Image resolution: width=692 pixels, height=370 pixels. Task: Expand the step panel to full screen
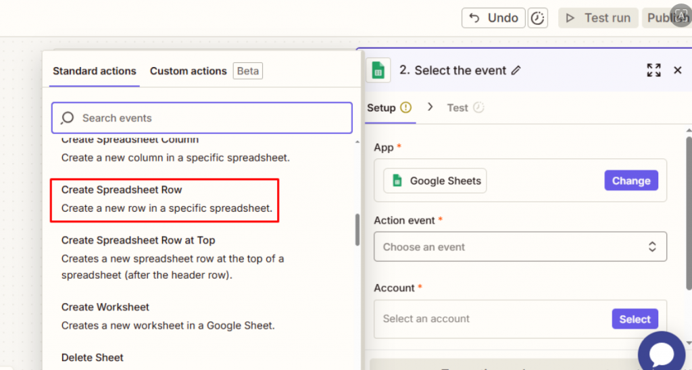pos(653,70)
